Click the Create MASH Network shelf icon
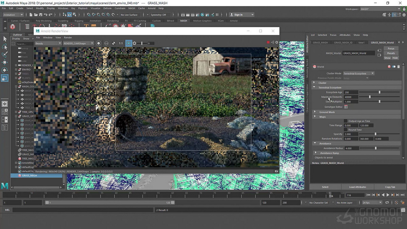Viewport: 407px width, 229px height. pyautogui.click(x=13, y=26)
